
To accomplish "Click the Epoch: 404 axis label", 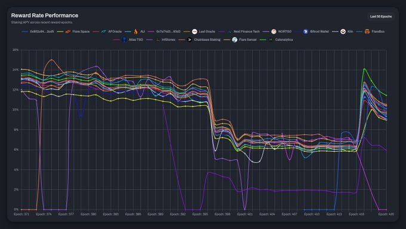I will click(267, 214).
